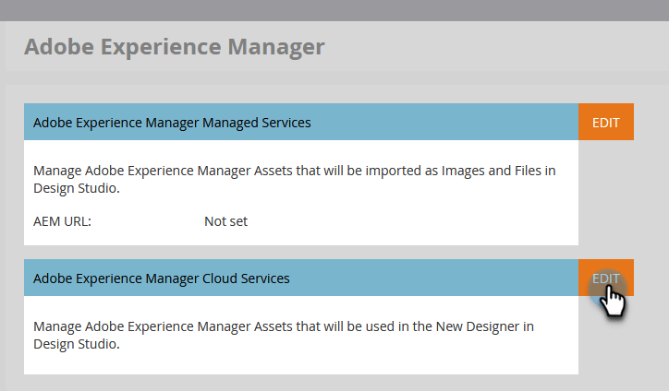Screen dimensions: 669x391
Task: Click EDIT for Cloud Services
Action: coord(606,278)
